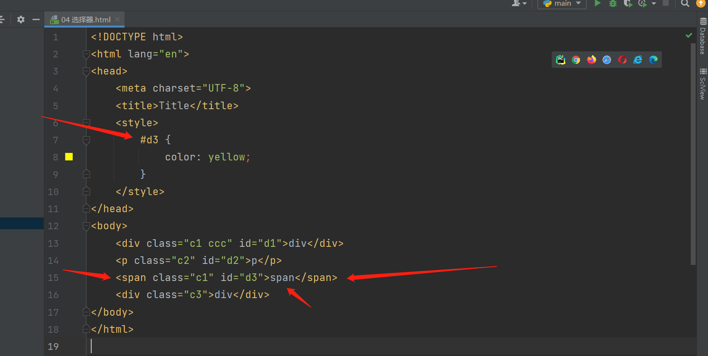Click the id="d1" attribute
Viewport: 708px width, 356px height.
point(260,244)
